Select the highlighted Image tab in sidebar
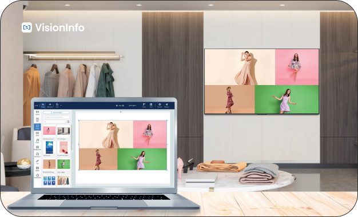This screenshot has width=358, height=217. [x=37, y=127]
